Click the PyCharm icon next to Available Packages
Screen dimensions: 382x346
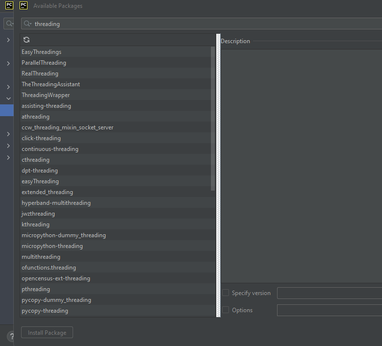tap(24, 5)
